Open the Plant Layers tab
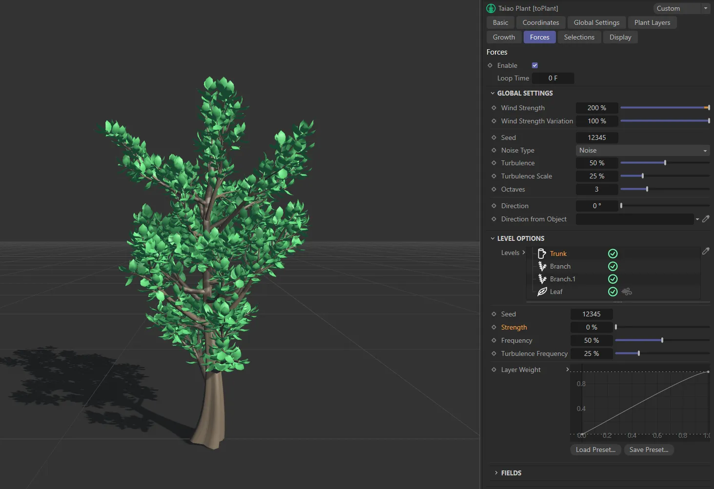Screen dimensions: 714x489 point(652,22)
